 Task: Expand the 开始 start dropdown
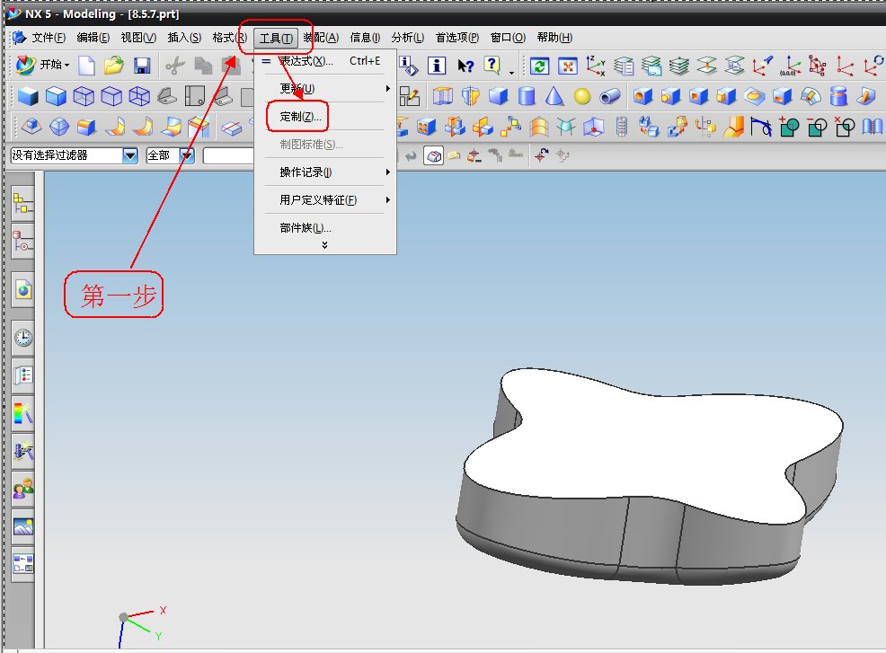(66, 65)
